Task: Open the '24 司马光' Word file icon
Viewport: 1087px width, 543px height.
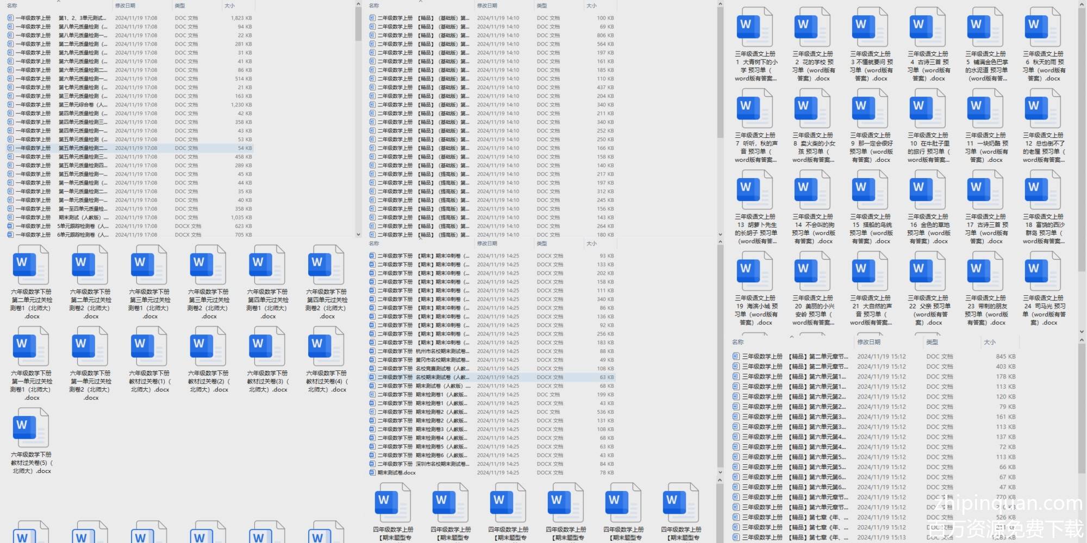Action: [1043, 272]
